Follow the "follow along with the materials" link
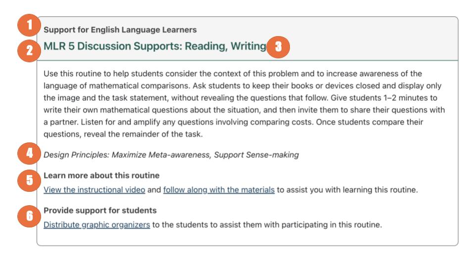The width and height of the screenshot is (475, 267). point(219,189)
